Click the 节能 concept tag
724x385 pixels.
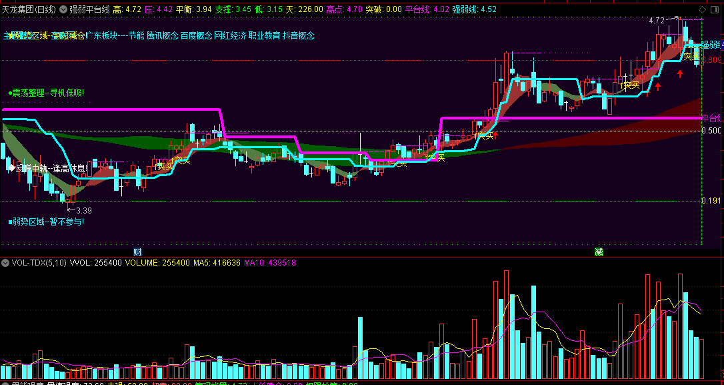click(x=136, y=35)
